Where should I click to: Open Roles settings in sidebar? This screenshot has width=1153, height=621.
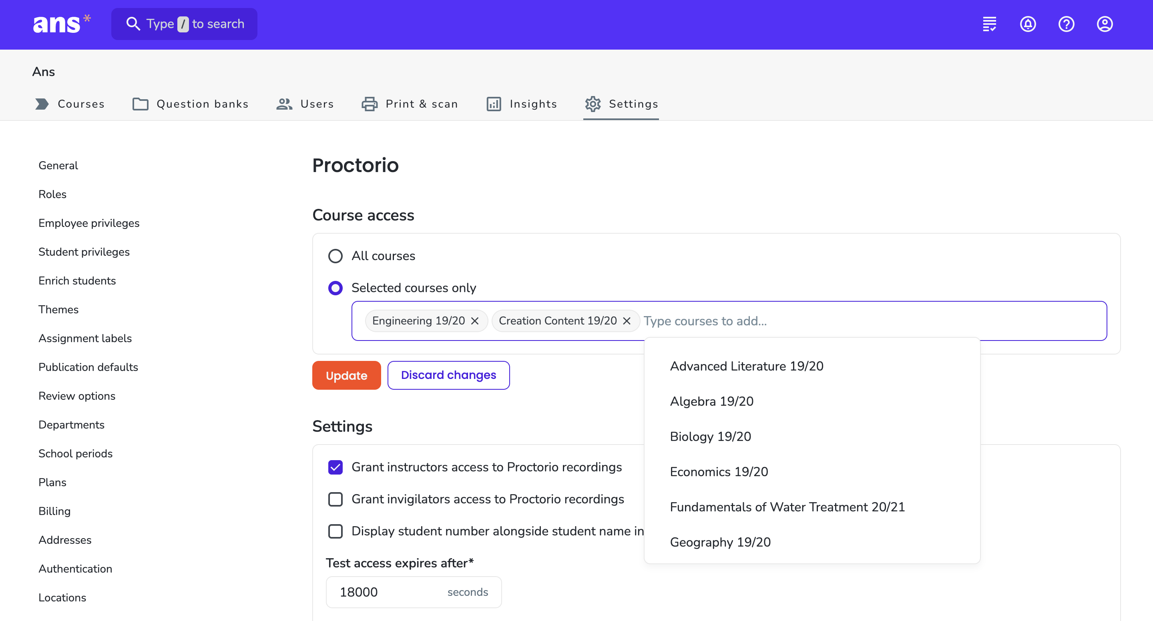point(52,194)
